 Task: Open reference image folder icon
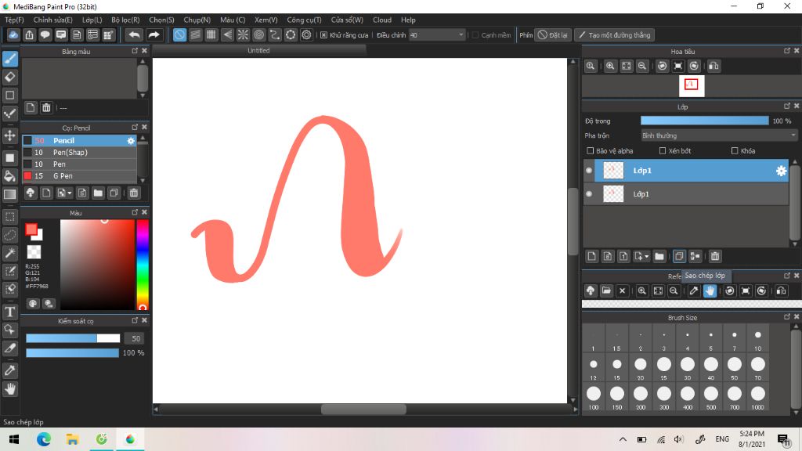606,291
